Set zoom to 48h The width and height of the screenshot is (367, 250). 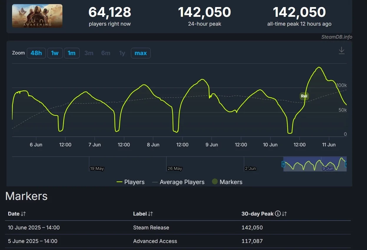(36, 53)
